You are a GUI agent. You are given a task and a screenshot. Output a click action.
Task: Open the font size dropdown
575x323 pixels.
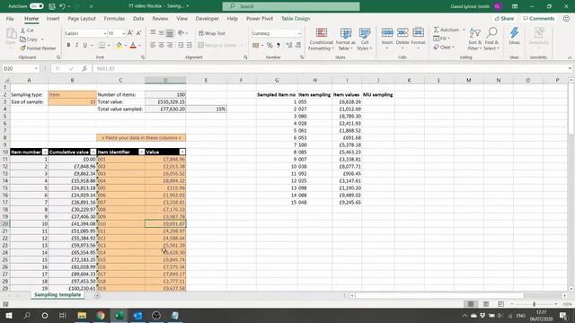(123, 33)
